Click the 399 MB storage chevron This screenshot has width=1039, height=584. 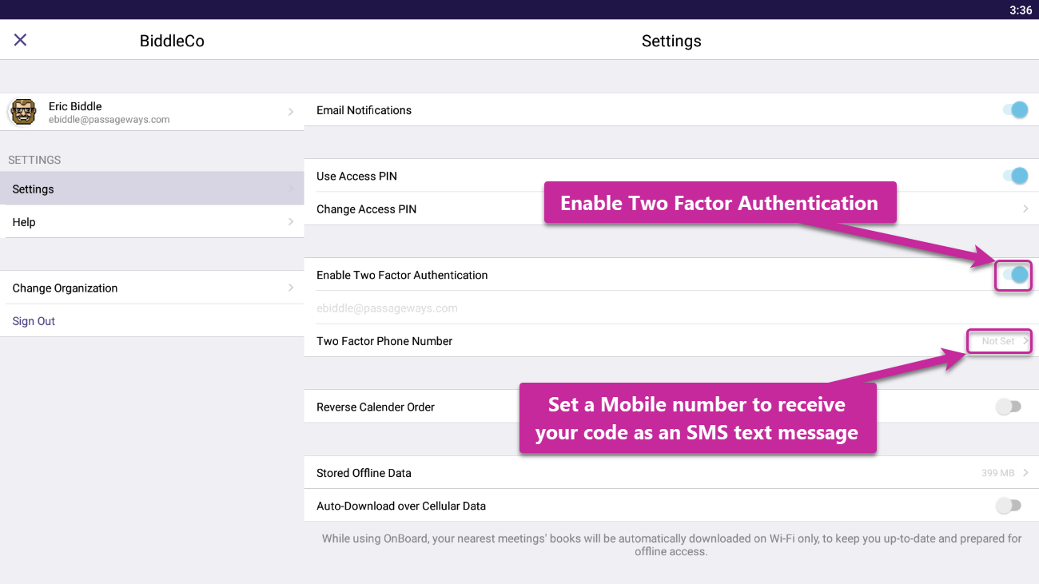click(x=1025, y=473)
